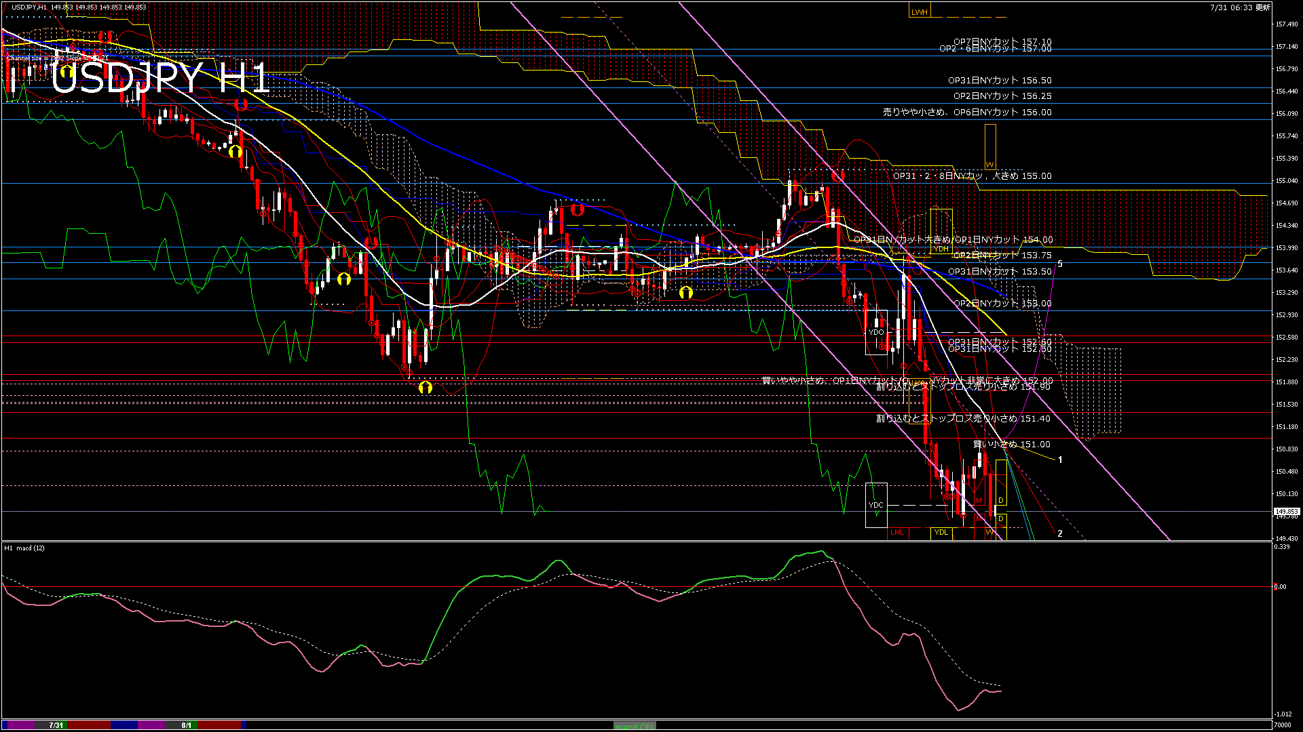Click the USDJPY H1 chart title
Image resolution: width=1303 pixels, height=732 pixels.
coord(160,79)
